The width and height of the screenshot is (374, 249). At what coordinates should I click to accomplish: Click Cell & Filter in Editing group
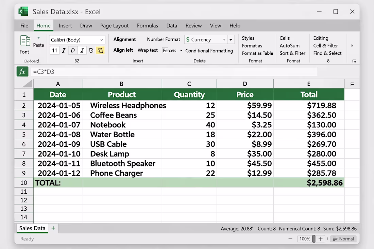pos(325,46)
